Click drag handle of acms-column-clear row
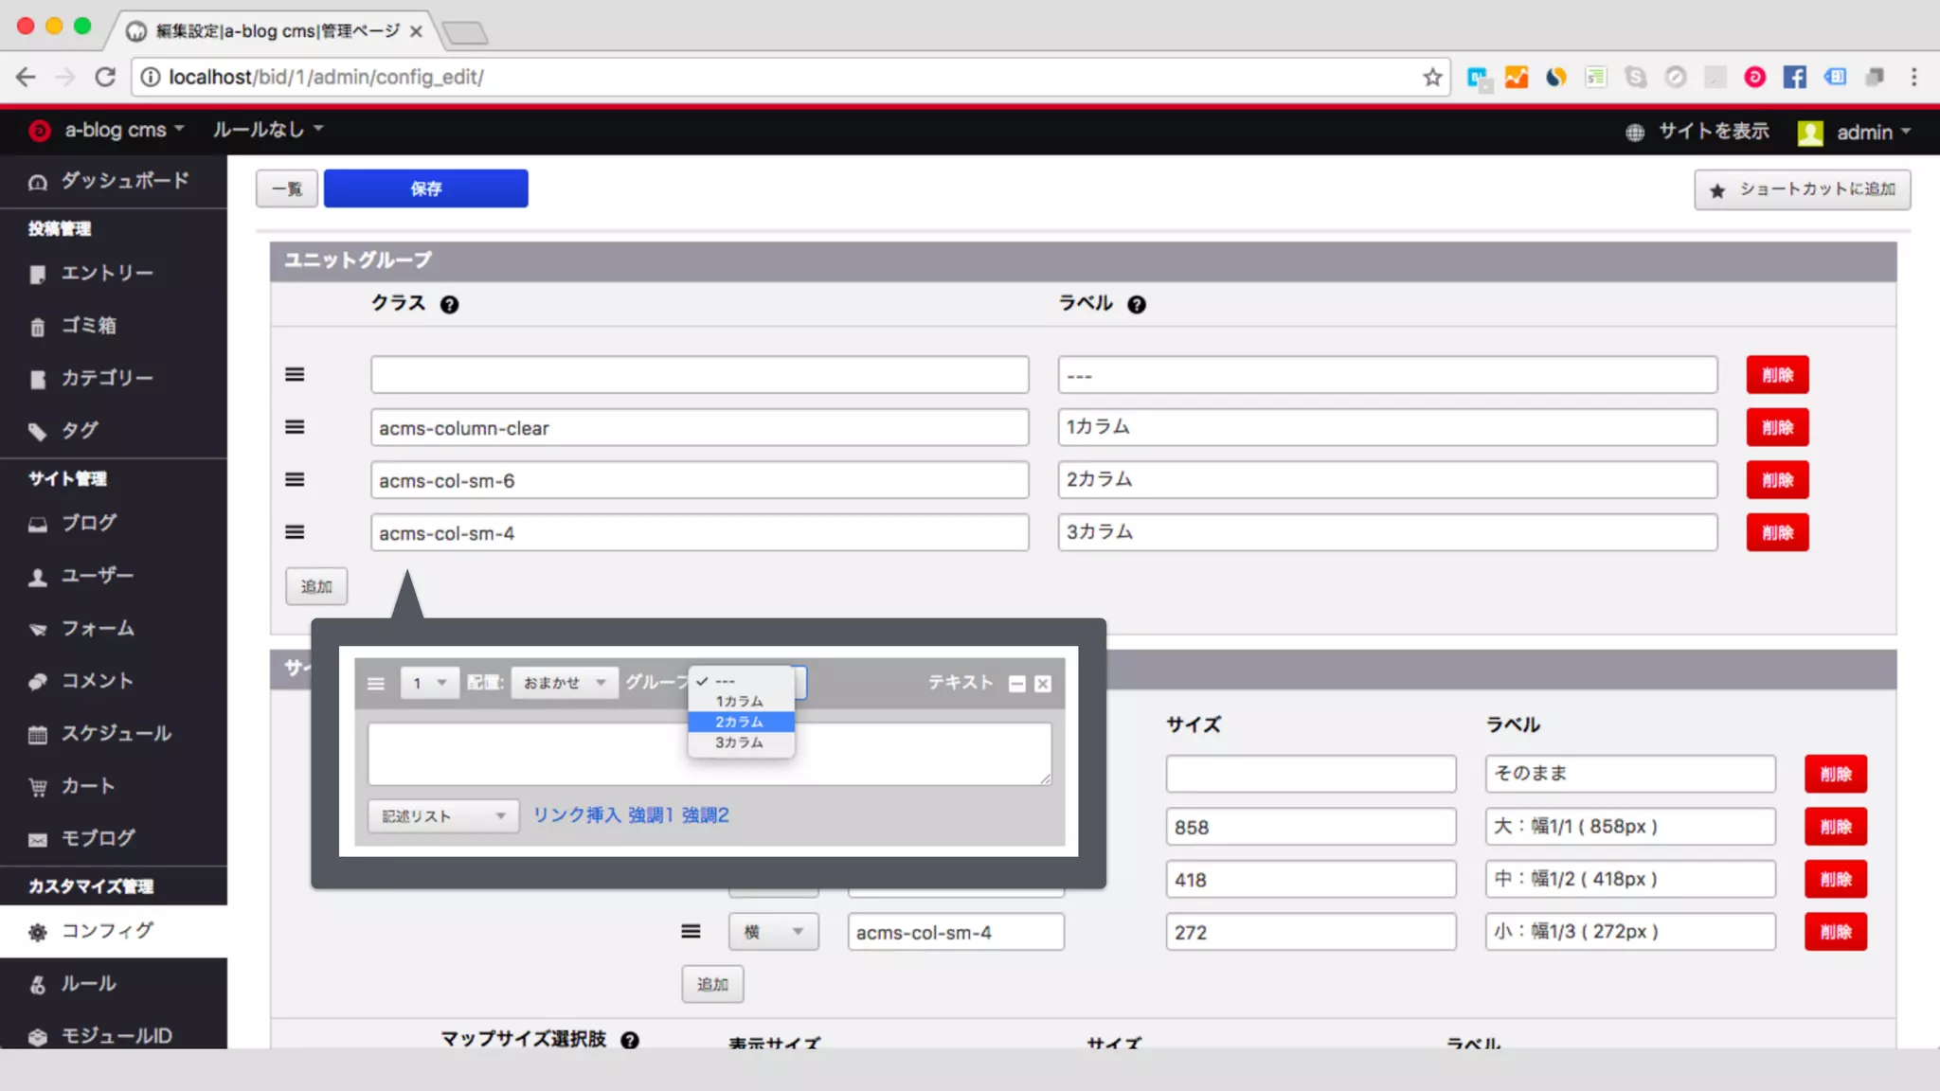The height and width of the screenshot is (1091, 1940). (295, 427)
